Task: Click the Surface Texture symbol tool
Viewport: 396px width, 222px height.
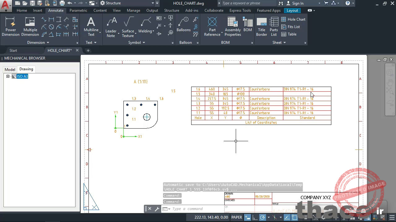Action: (128, 27)
